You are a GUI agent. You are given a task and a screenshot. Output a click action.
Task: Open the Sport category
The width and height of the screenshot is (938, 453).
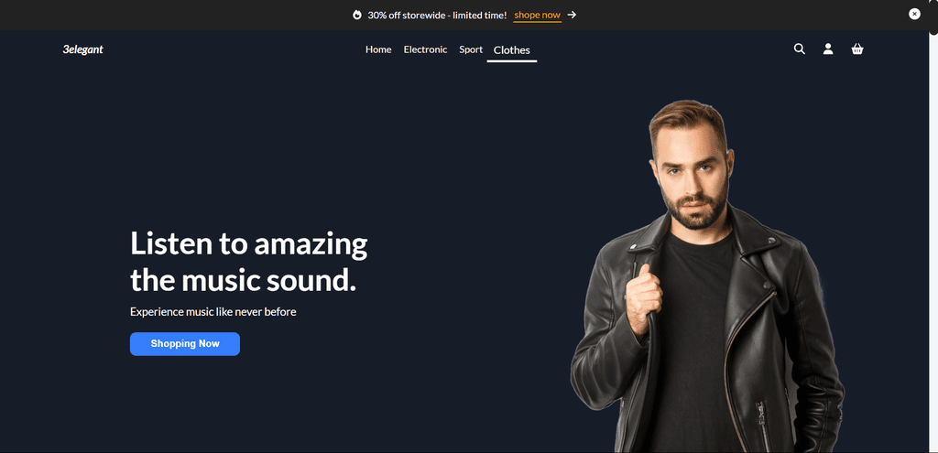tap(471, 49)
